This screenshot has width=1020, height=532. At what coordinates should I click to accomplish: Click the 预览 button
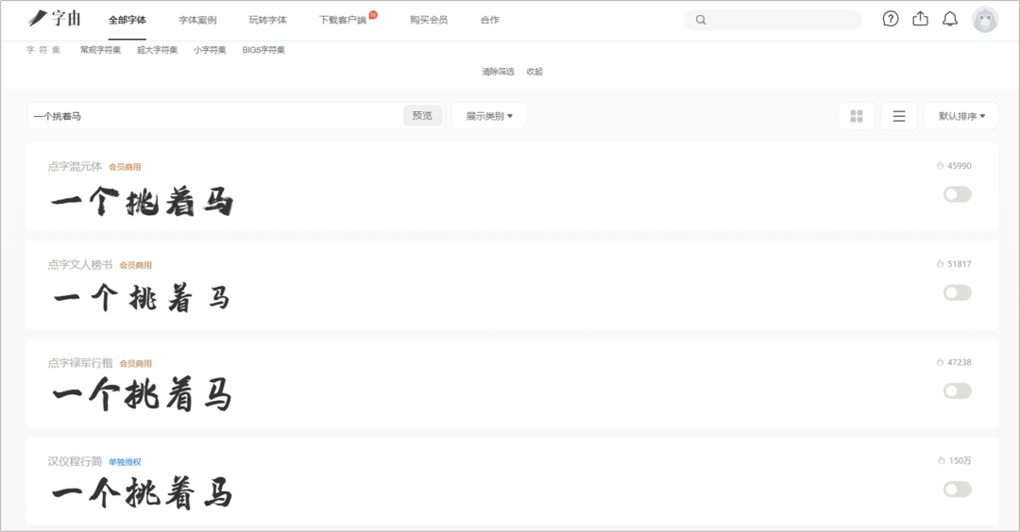click(x=422, y=116)
